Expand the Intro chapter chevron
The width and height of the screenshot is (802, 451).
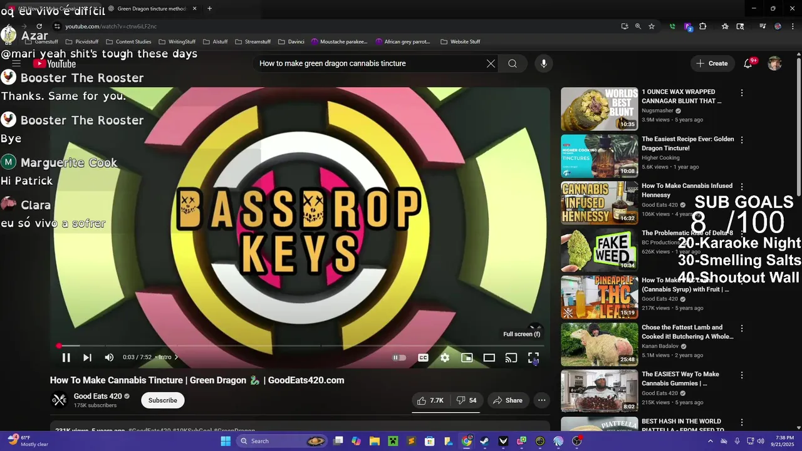[176, 357]
